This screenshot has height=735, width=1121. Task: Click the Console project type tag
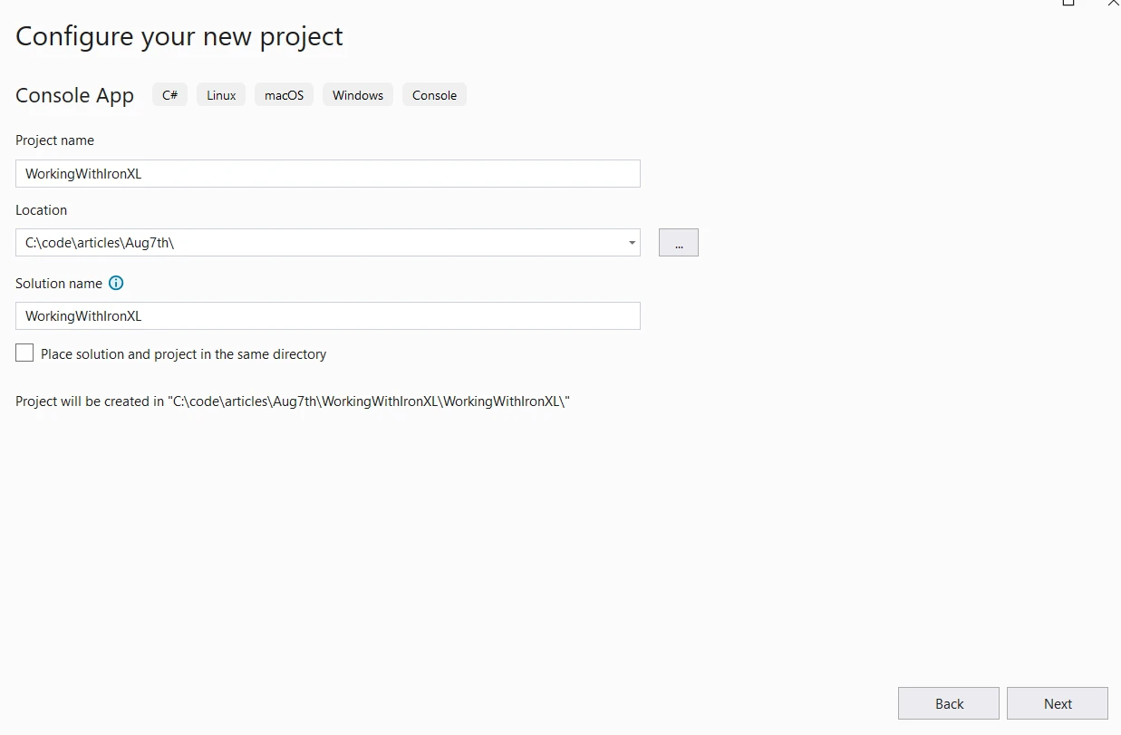tap(434, 95)
